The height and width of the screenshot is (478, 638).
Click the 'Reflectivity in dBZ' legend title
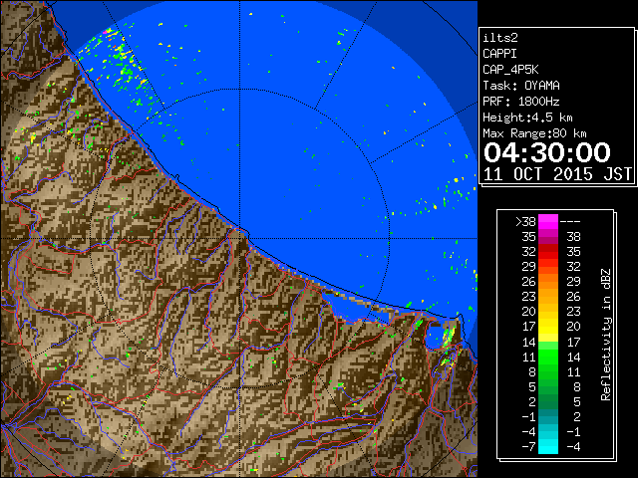click(x=606, y=335)
